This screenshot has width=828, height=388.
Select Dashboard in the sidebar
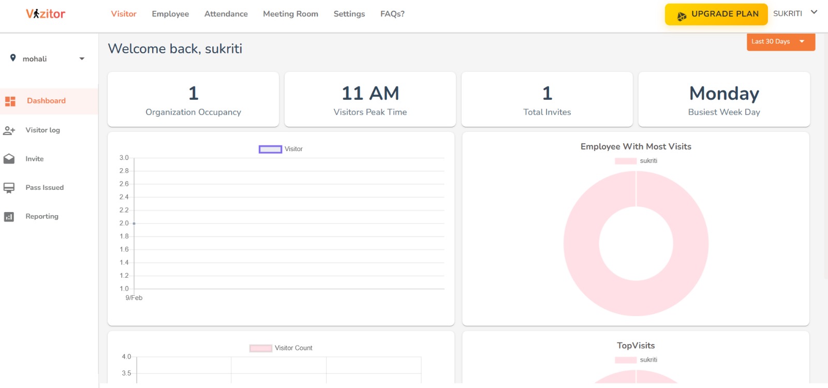(x=49, y=101)
